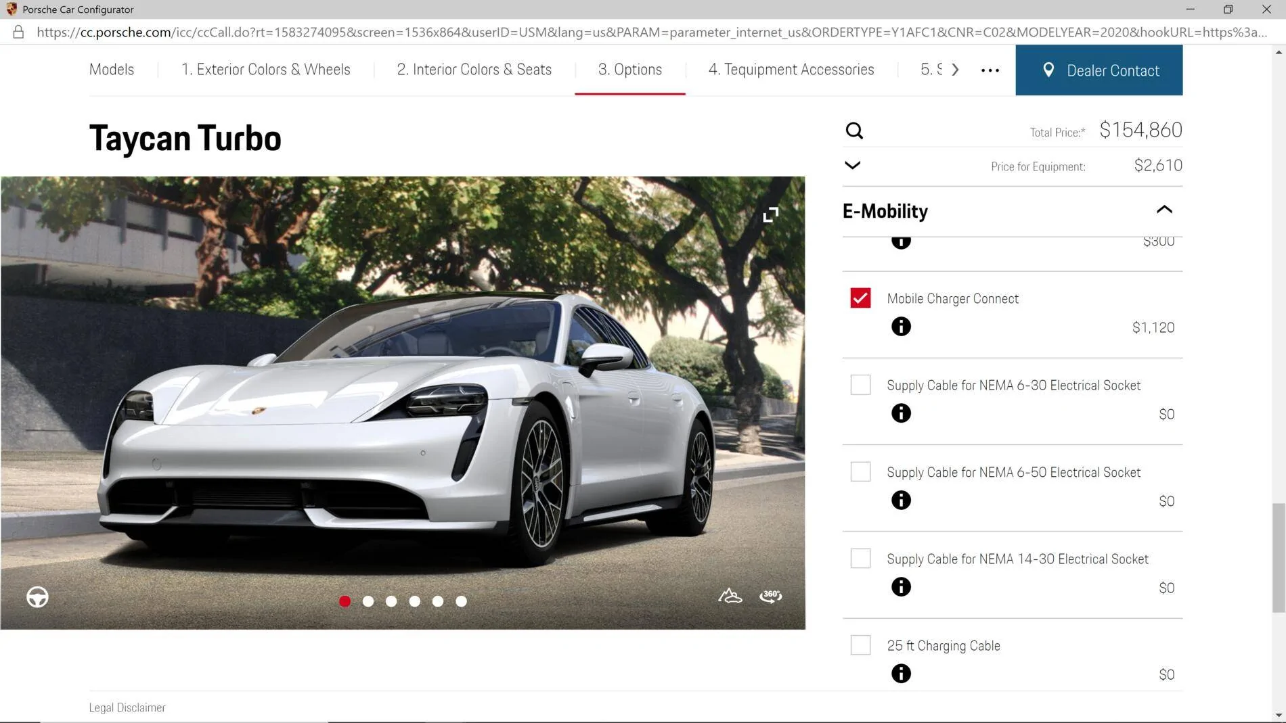Open the search magnifier icon
Image resolution: width=1286 pixels, height=723 pixels.
[854, 131]
